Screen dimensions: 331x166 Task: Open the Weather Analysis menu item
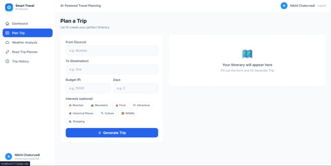point(28,42)
